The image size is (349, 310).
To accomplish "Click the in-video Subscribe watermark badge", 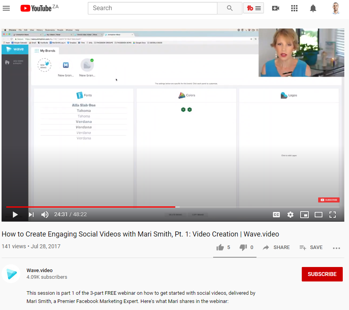I will (329, 200).
